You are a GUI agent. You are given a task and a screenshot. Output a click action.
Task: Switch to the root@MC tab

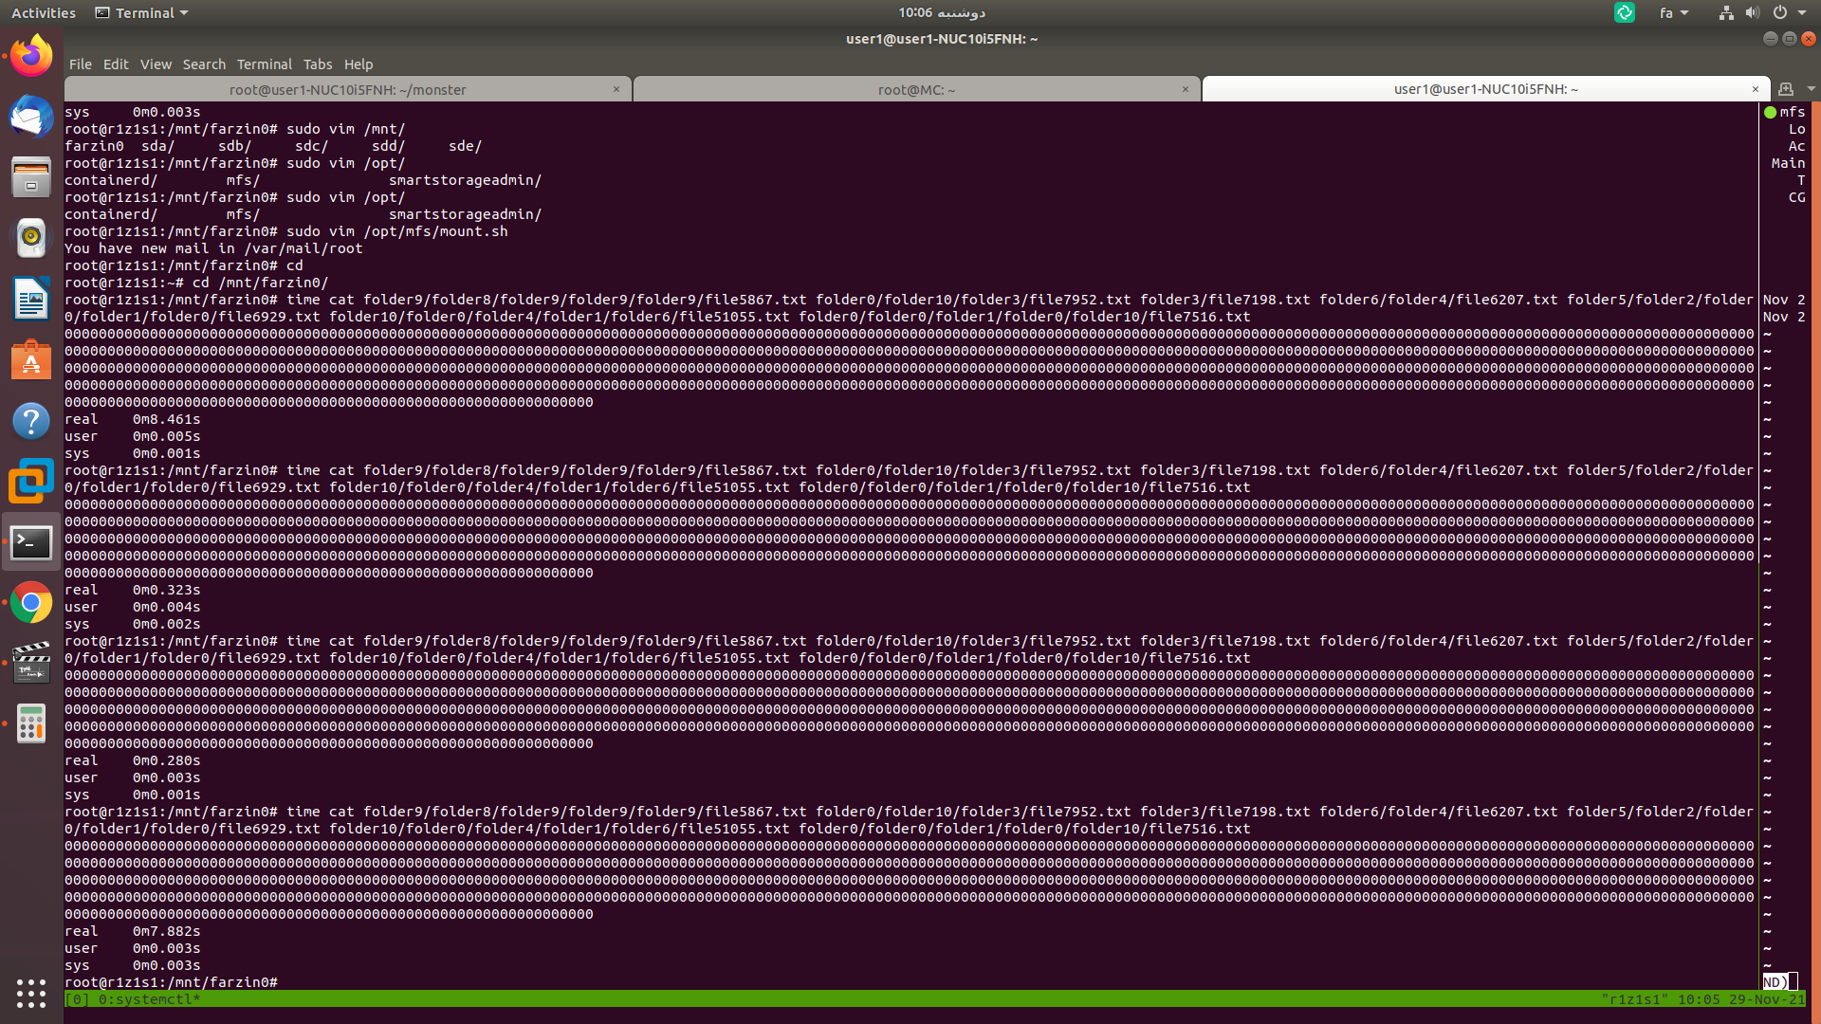915,90
